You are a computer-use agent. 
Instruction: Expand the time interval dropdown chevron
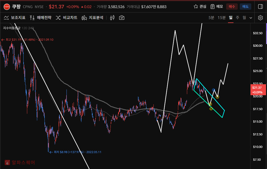tap(251, 18)
